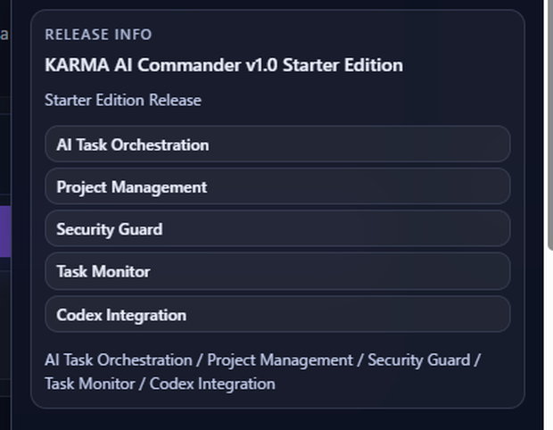The height and width of the screenshot is (430, 553).
Task: Select the Codex Integration feature pill
Action: (x=277, y=314)
